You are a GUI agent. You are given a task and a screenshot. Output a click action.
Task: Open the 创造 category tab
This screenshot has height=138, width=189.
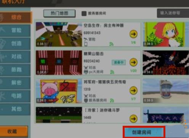point(15,43)
